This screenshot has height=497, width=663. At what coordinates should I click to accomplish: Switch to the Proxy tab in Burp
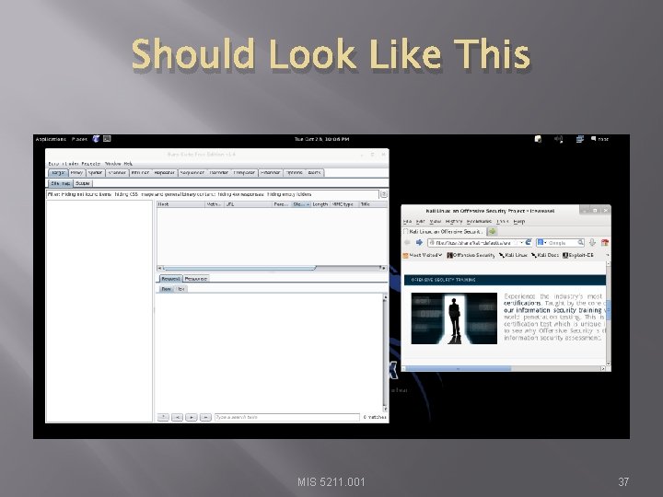[x=76, y=173]
